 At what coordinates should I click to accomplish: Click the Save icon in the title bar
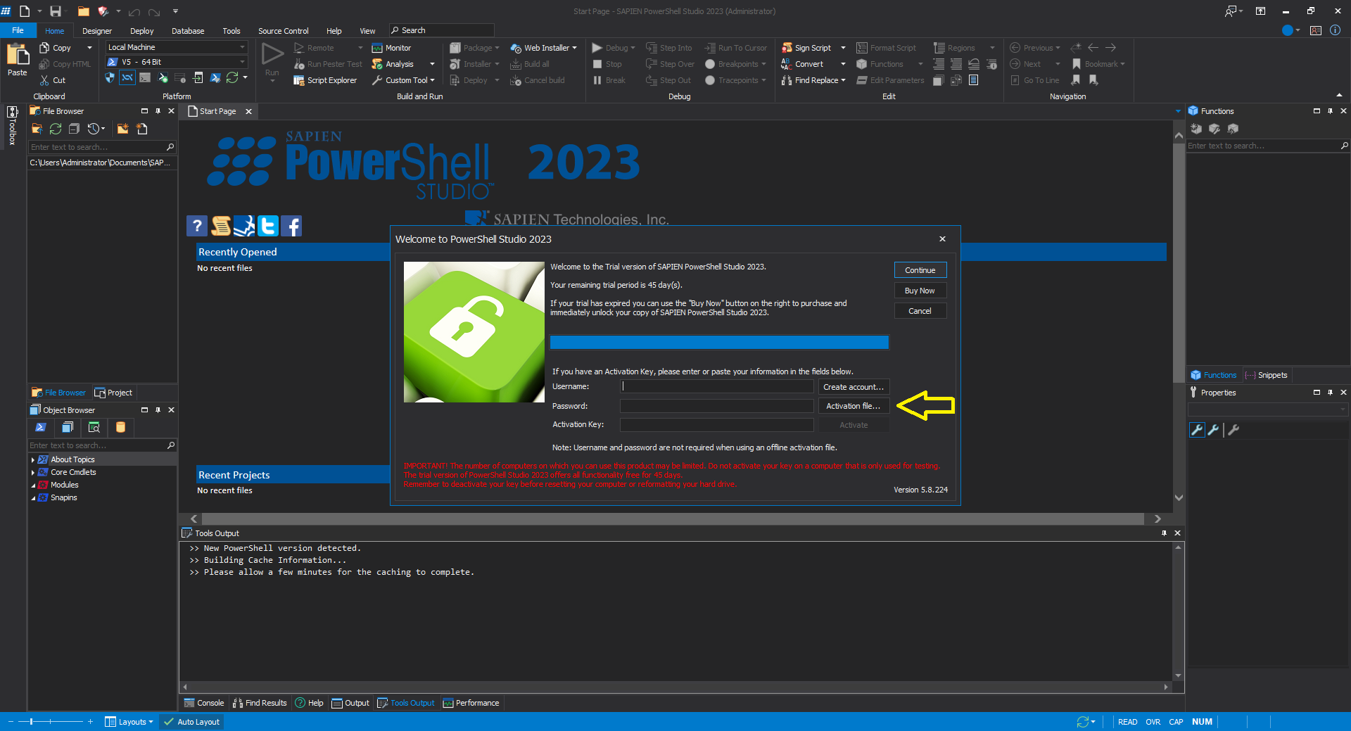tap(56, 11)
